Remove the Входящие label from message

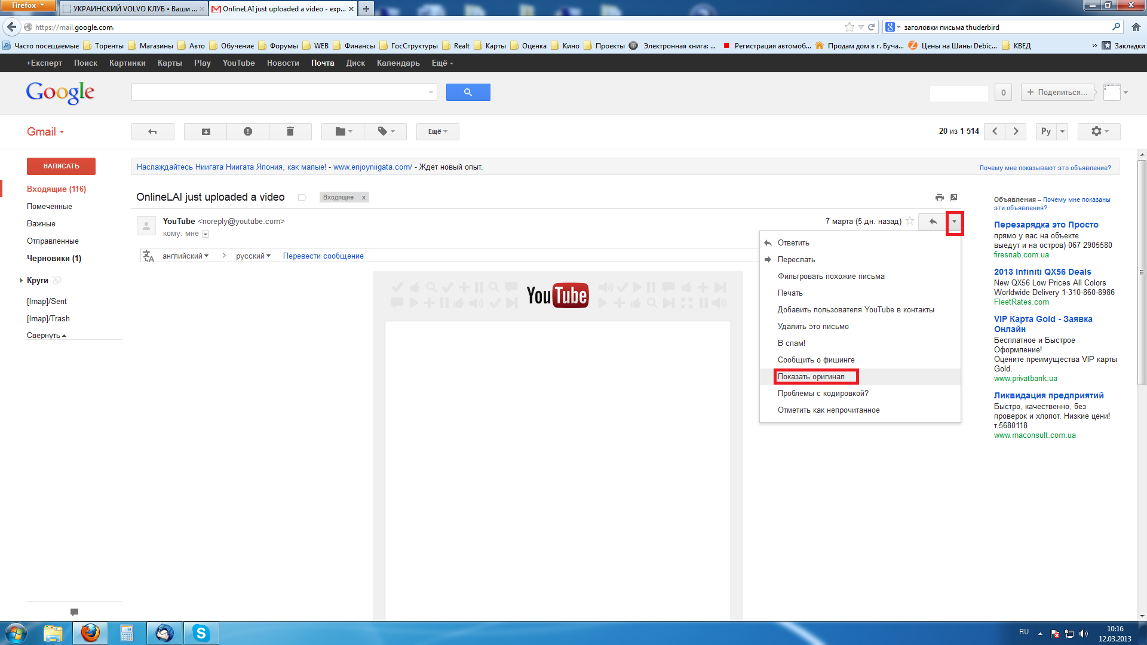point(363,198)
